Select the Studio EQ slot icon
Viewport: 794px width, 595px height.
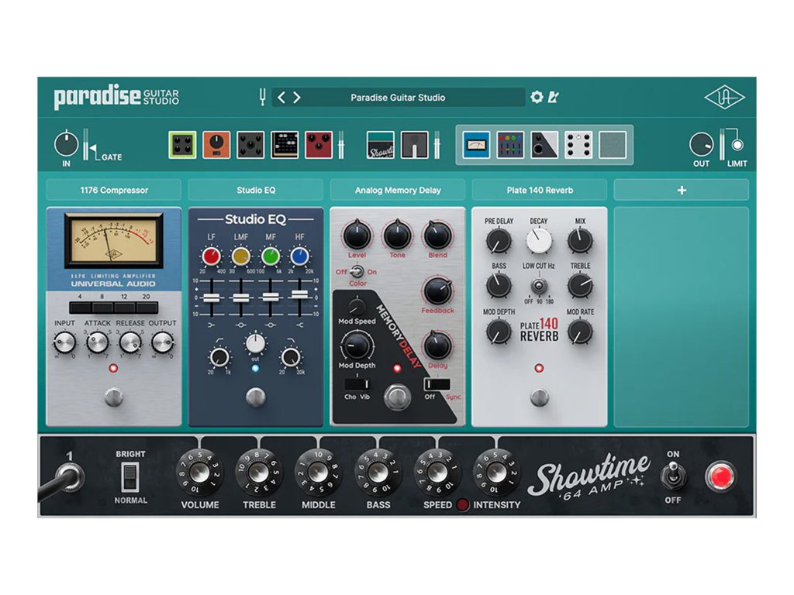(x=510, y=145)
